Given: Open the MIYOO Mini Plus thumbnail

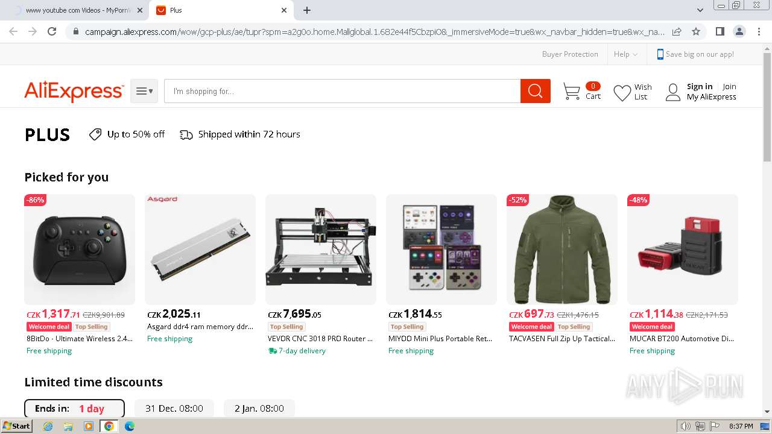Looking at the screenshot, I should coord(441,249).
